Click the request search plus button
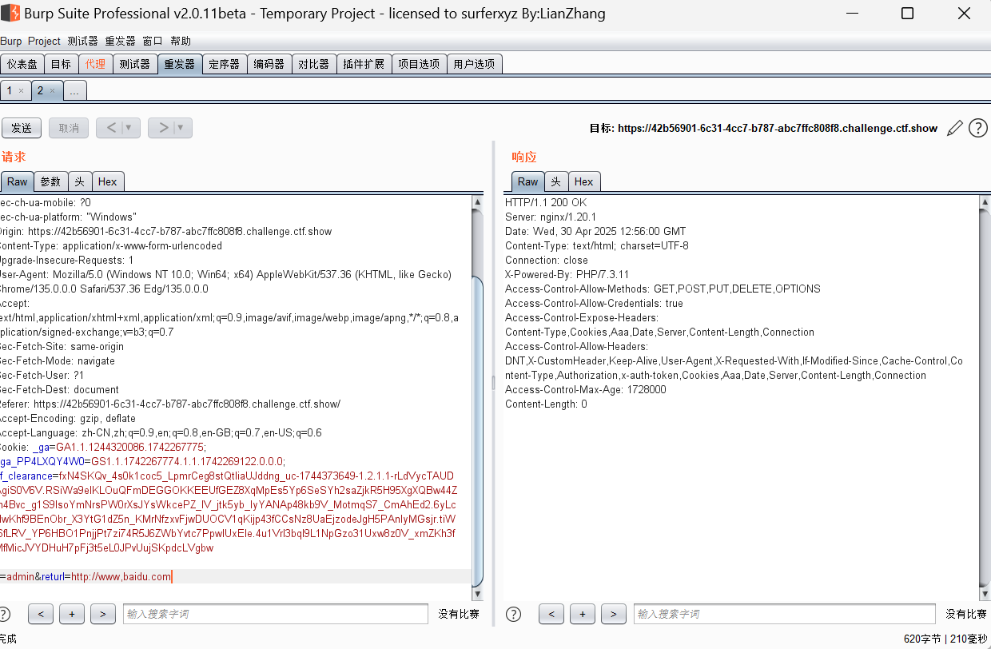This screenshot has width=991, height=649. (x=72, y=614)
